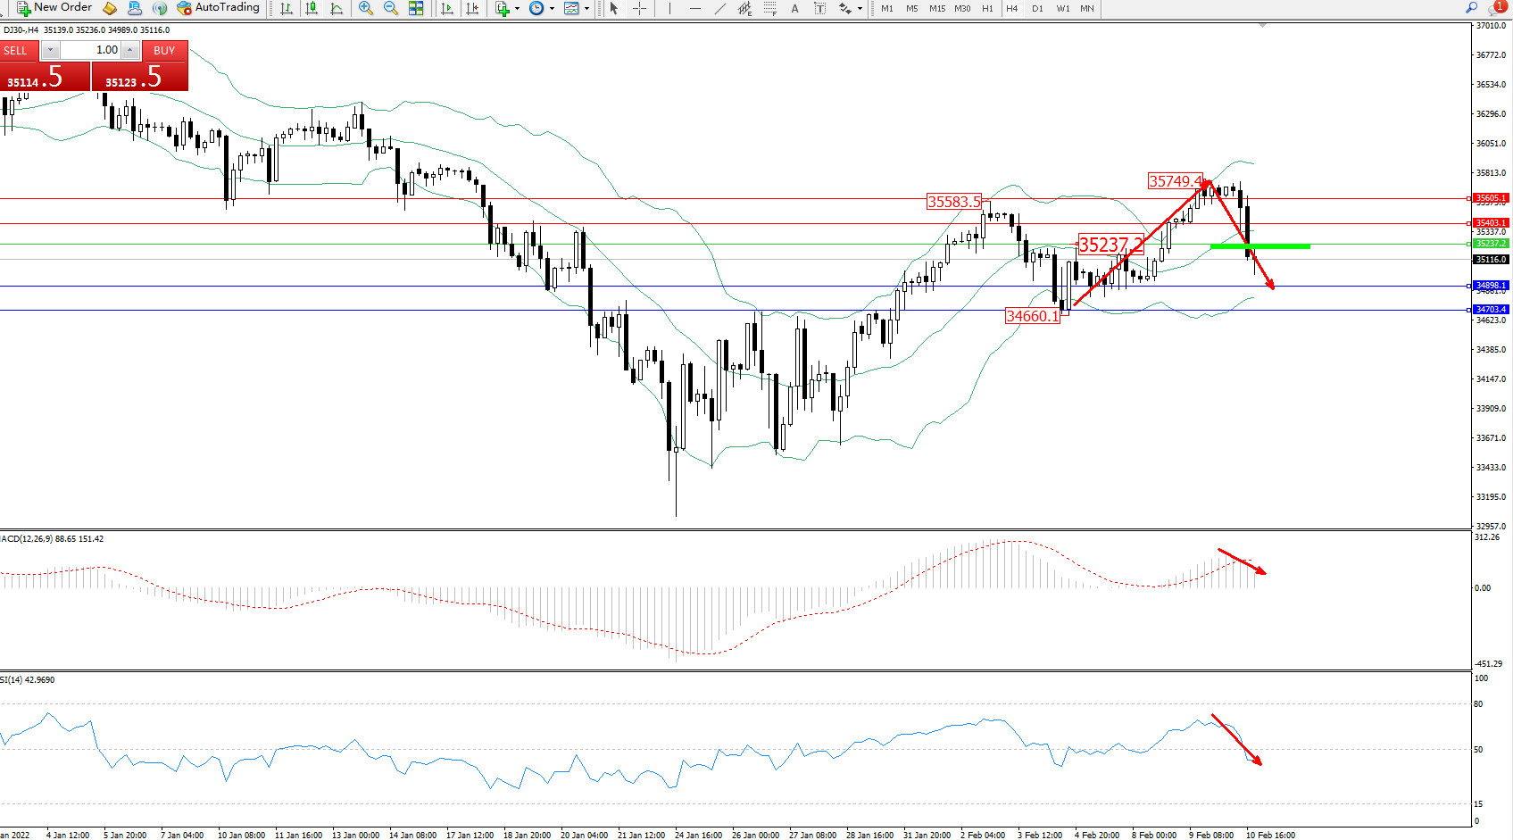Increase trade volume with the up arrow
Image resolution: width=1513 pixels, height=840 pixels.
point(130,50)
